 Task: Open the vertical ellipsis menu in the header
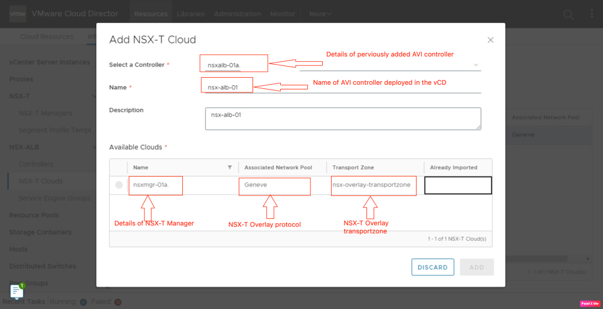click(590, 14)
